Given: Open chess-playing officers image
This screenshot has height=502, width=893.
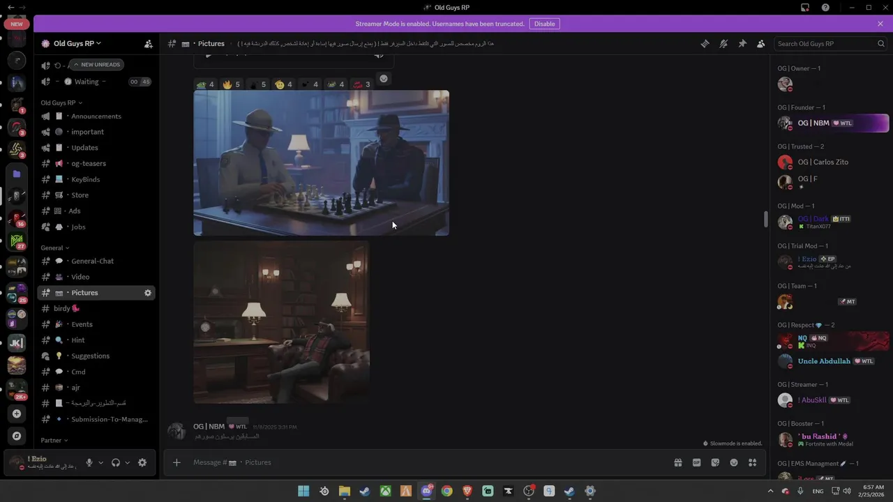Looking at the screenshot, I should 321,163.
